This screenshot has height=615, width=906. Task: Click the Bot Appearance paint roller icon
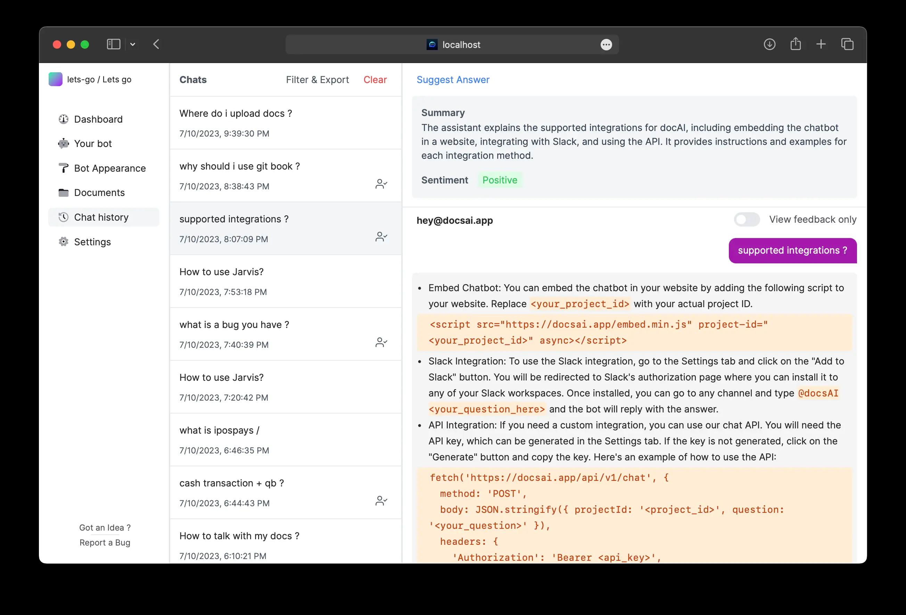(63, 168)
